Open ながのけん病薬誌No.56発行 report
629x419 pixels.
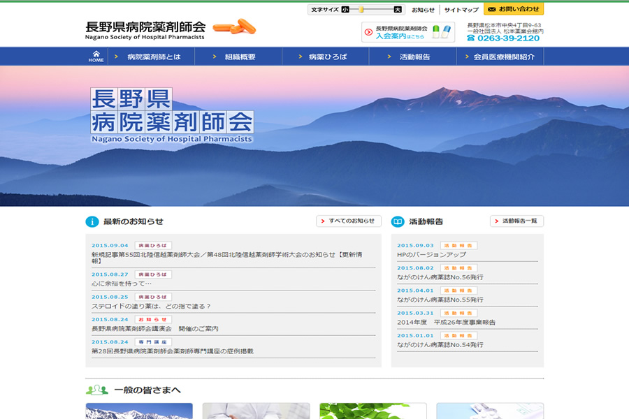point(440,277)
